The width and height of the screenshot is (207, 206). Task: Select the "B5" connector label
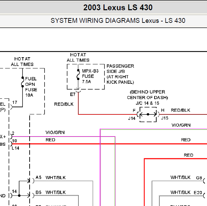[x=38, y=192]
